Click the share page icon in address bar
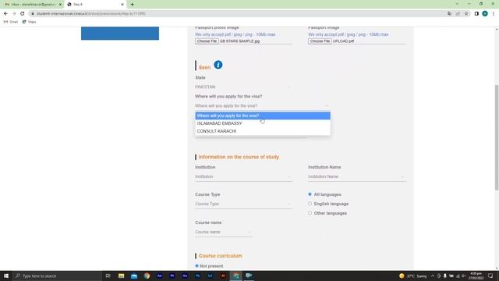 [458, 14]
